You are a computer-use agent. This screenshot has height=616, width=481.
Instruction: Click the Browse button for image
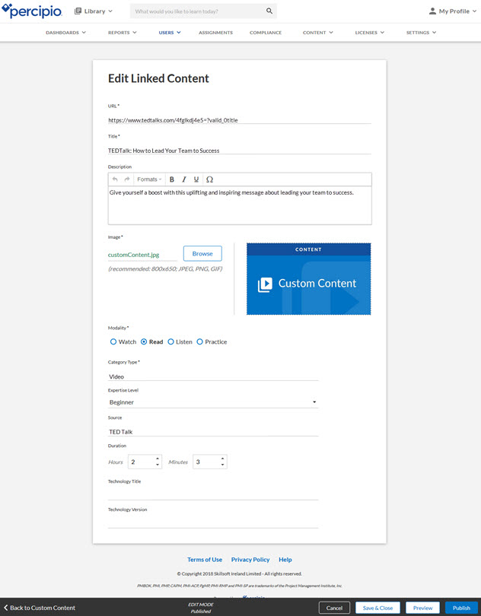(202, 253)
